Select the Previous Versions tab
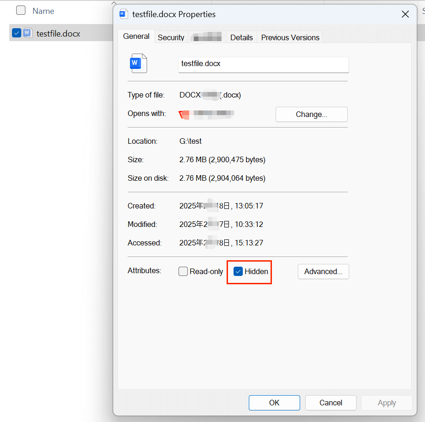Screen dimensions: 425x422 tap(289, 37)
